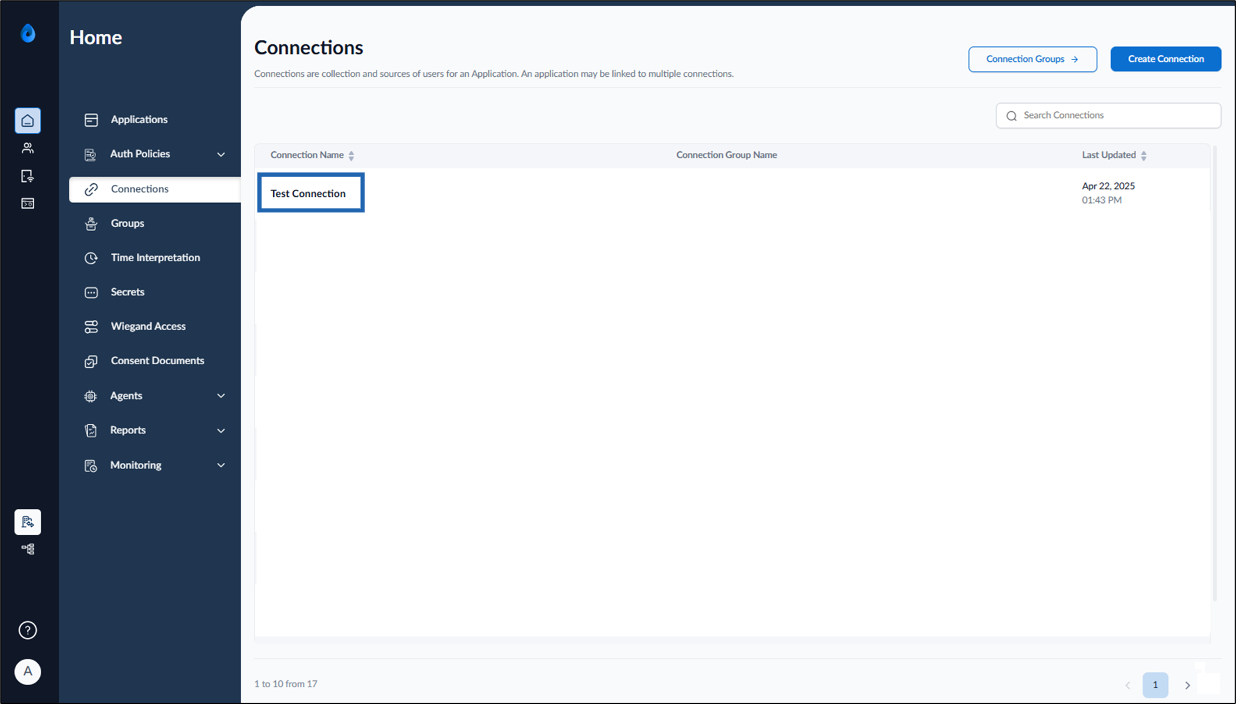This screenshot has width=1236, height=704.
Task: Go to the previous page arrow
Action: pyautogui.click(x=1127, y=685)
